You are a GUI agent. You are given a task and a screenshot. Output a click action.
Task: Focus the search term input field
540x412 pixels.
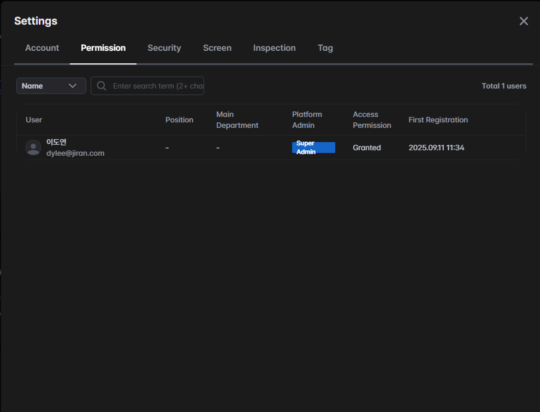pyautogui.click(x=157, y=86)
